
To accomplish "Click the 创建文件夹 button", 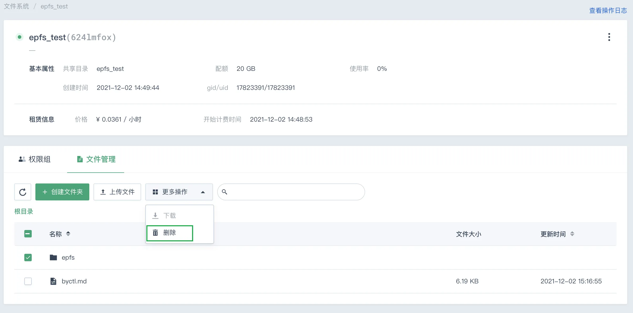I will coord(62,192).
